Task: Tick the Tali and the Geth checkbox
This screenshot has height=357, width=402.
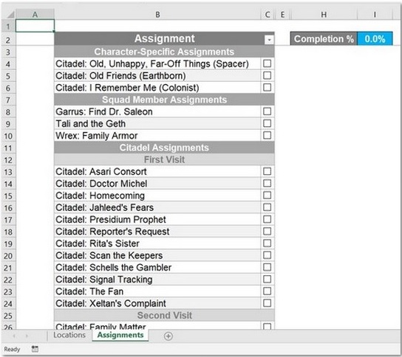Action: click(x=267, y=123)
